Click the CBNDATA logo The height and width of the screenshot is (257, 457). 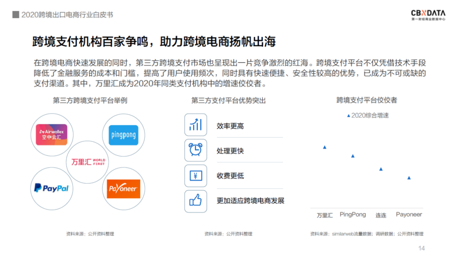tap(428, 15)
